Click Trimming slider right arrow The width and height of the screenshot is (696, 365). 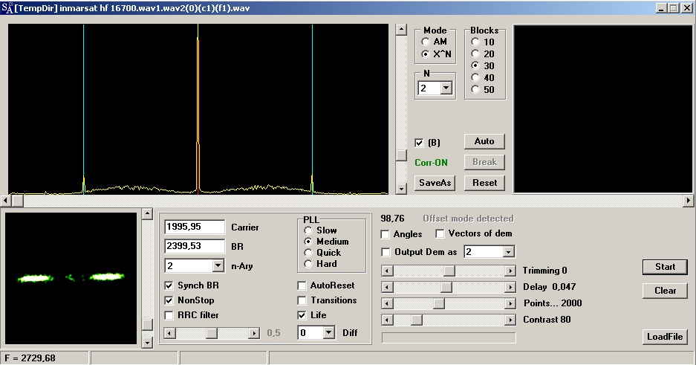coord(510,271)
